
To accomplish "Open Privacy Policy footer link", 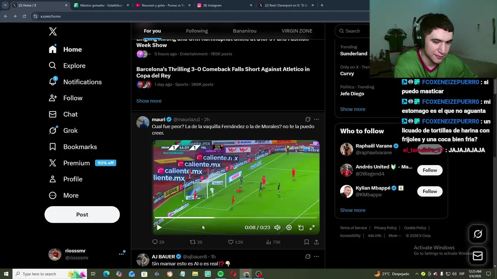I will point(385,228).
